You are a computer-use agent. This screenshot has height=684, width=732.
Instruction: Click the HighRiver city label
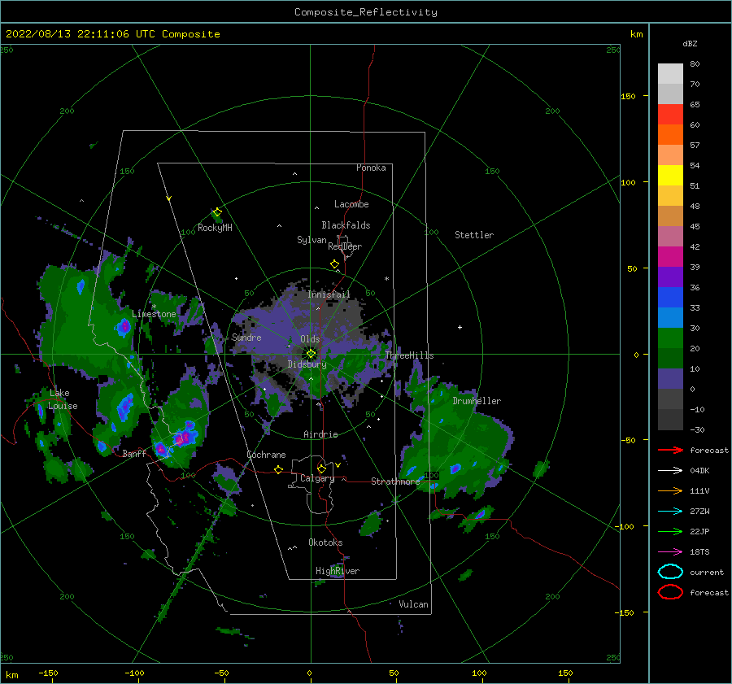[x=338, y=571]
